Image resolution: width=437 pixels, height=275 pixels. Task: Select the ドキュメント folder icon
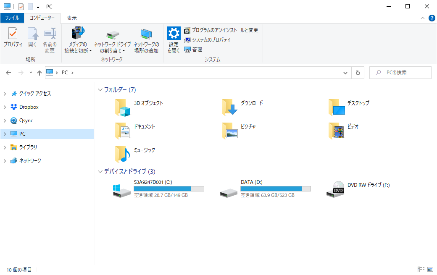click(122, 131)
